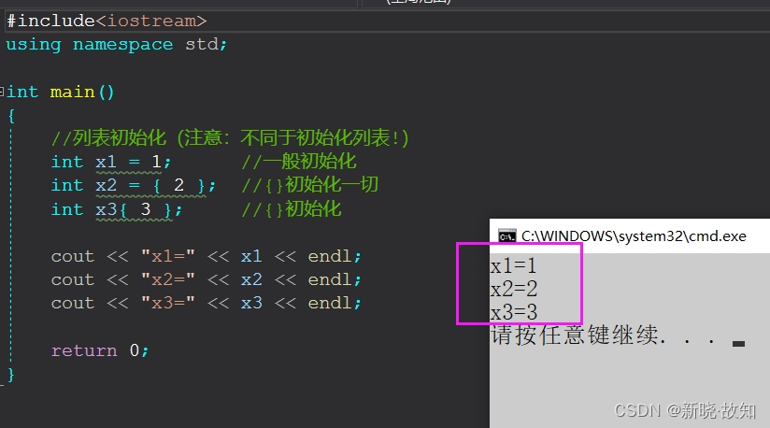Click the '请按任意键继续' prompt in console

pos(604,335)
